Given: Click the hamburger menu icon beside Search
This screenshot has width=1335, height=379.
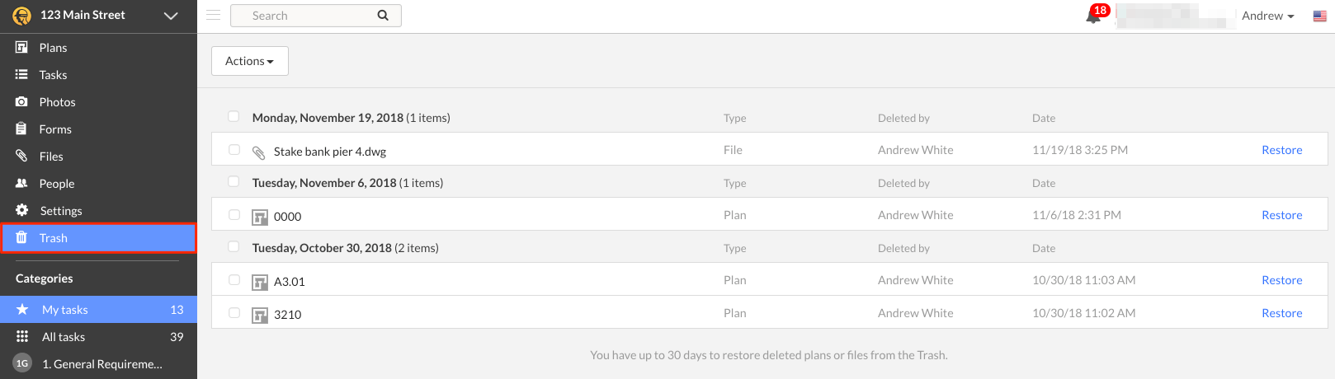Looking at the screenshot, I should [x=213, y=15].
